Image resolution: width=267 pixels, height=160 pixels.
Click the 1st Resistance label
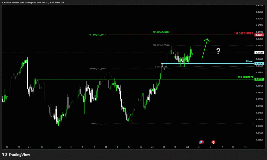click(243, 33)
